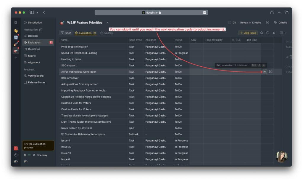303x181 pixels.
Task: Click the Questions section icon
Action: tap(25, 49)
